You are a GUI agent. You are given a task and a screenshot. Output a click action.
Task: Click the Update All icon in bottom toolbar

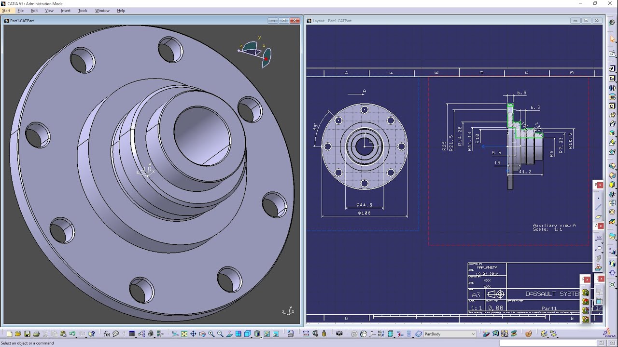tap(354, 334)
